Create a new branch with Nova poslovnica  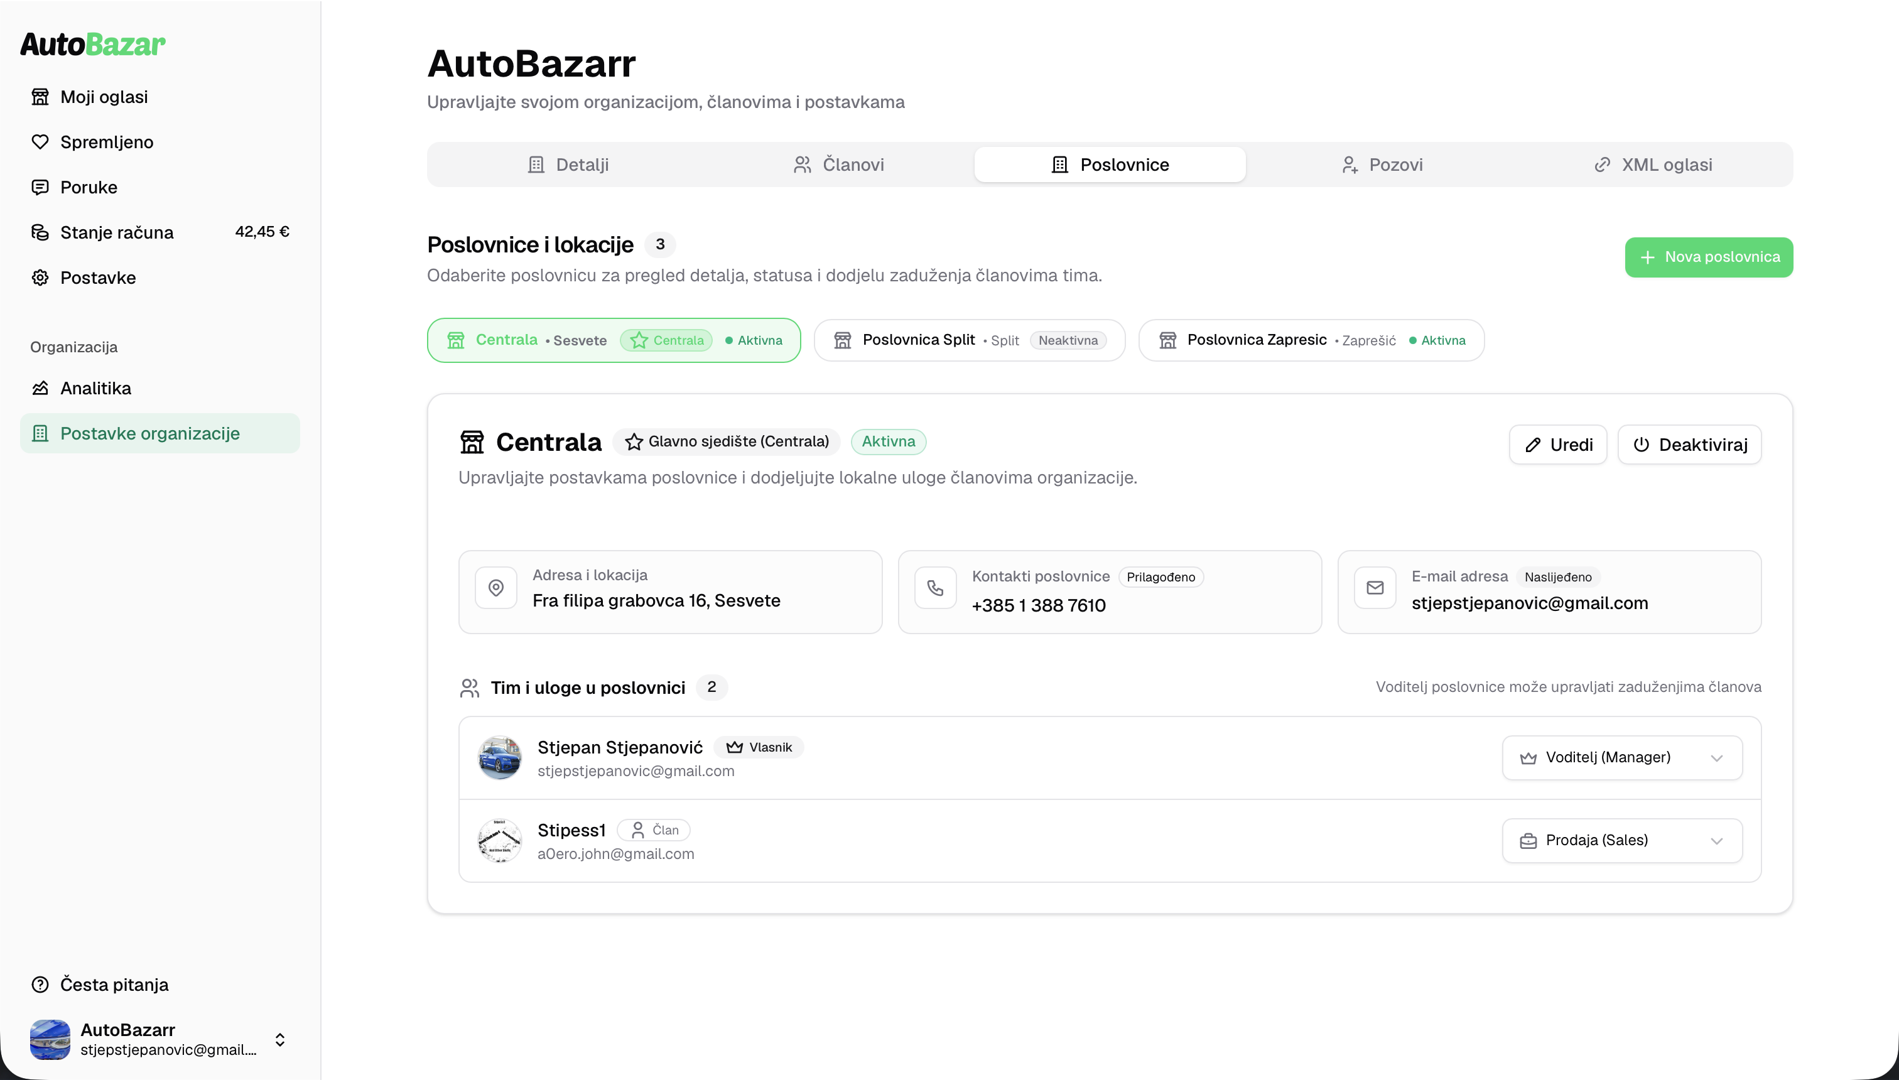pyautogui.click(x=1708, y=257)
